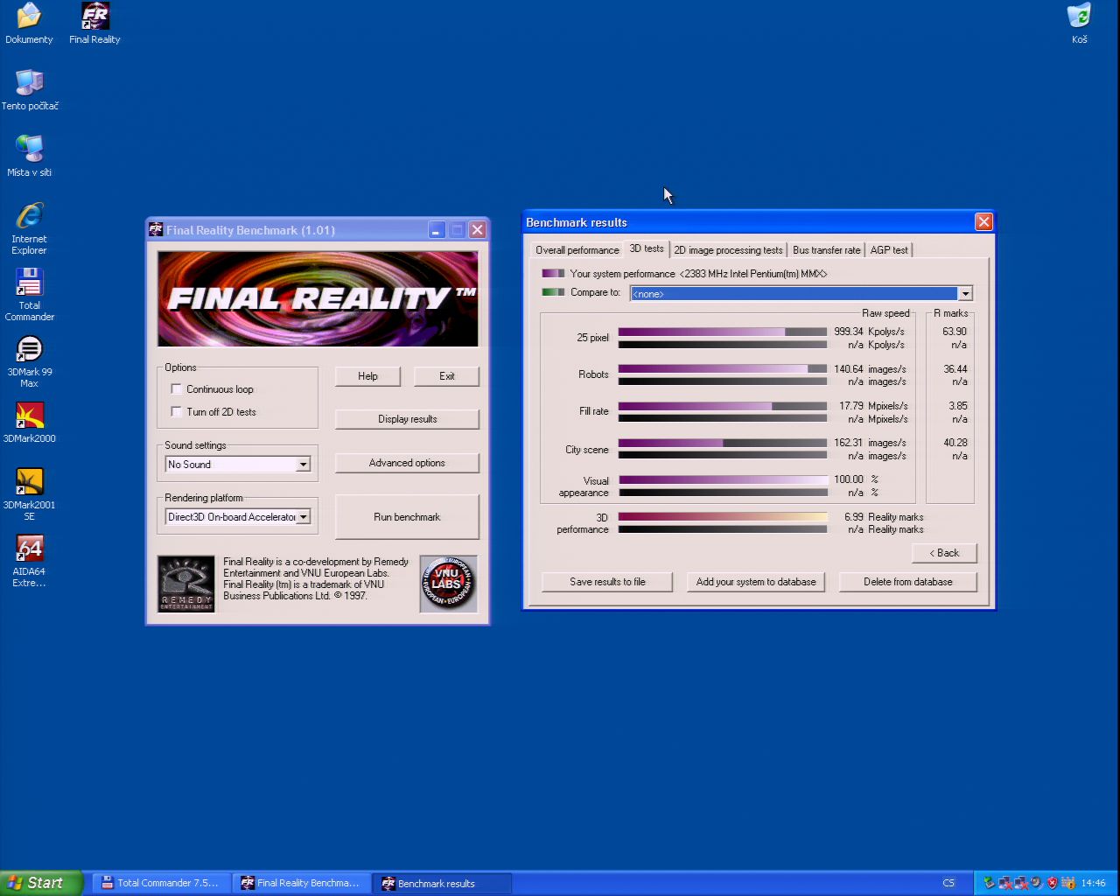Click the green Compare to swatch
This screenshot has width=1120, height=896.
point(553,292)
